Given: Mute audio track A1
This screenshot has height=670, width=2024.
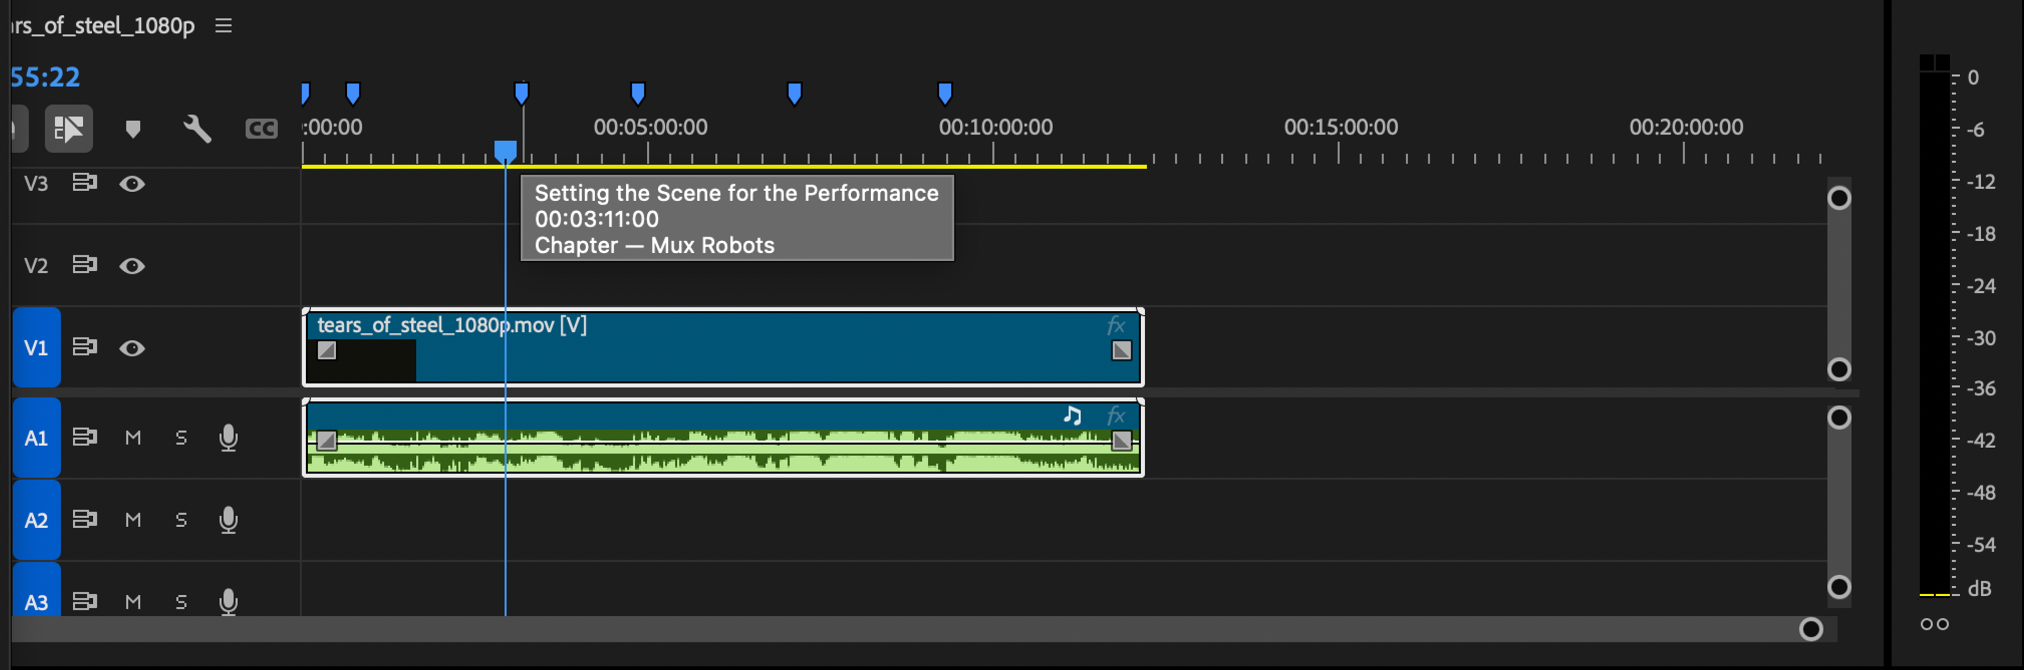Looking at the screenshot, I should pos(133,438).
